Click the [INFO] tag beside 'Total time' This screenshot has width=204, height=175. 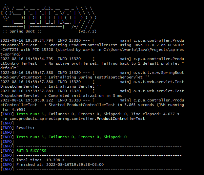tap(7, 160)
